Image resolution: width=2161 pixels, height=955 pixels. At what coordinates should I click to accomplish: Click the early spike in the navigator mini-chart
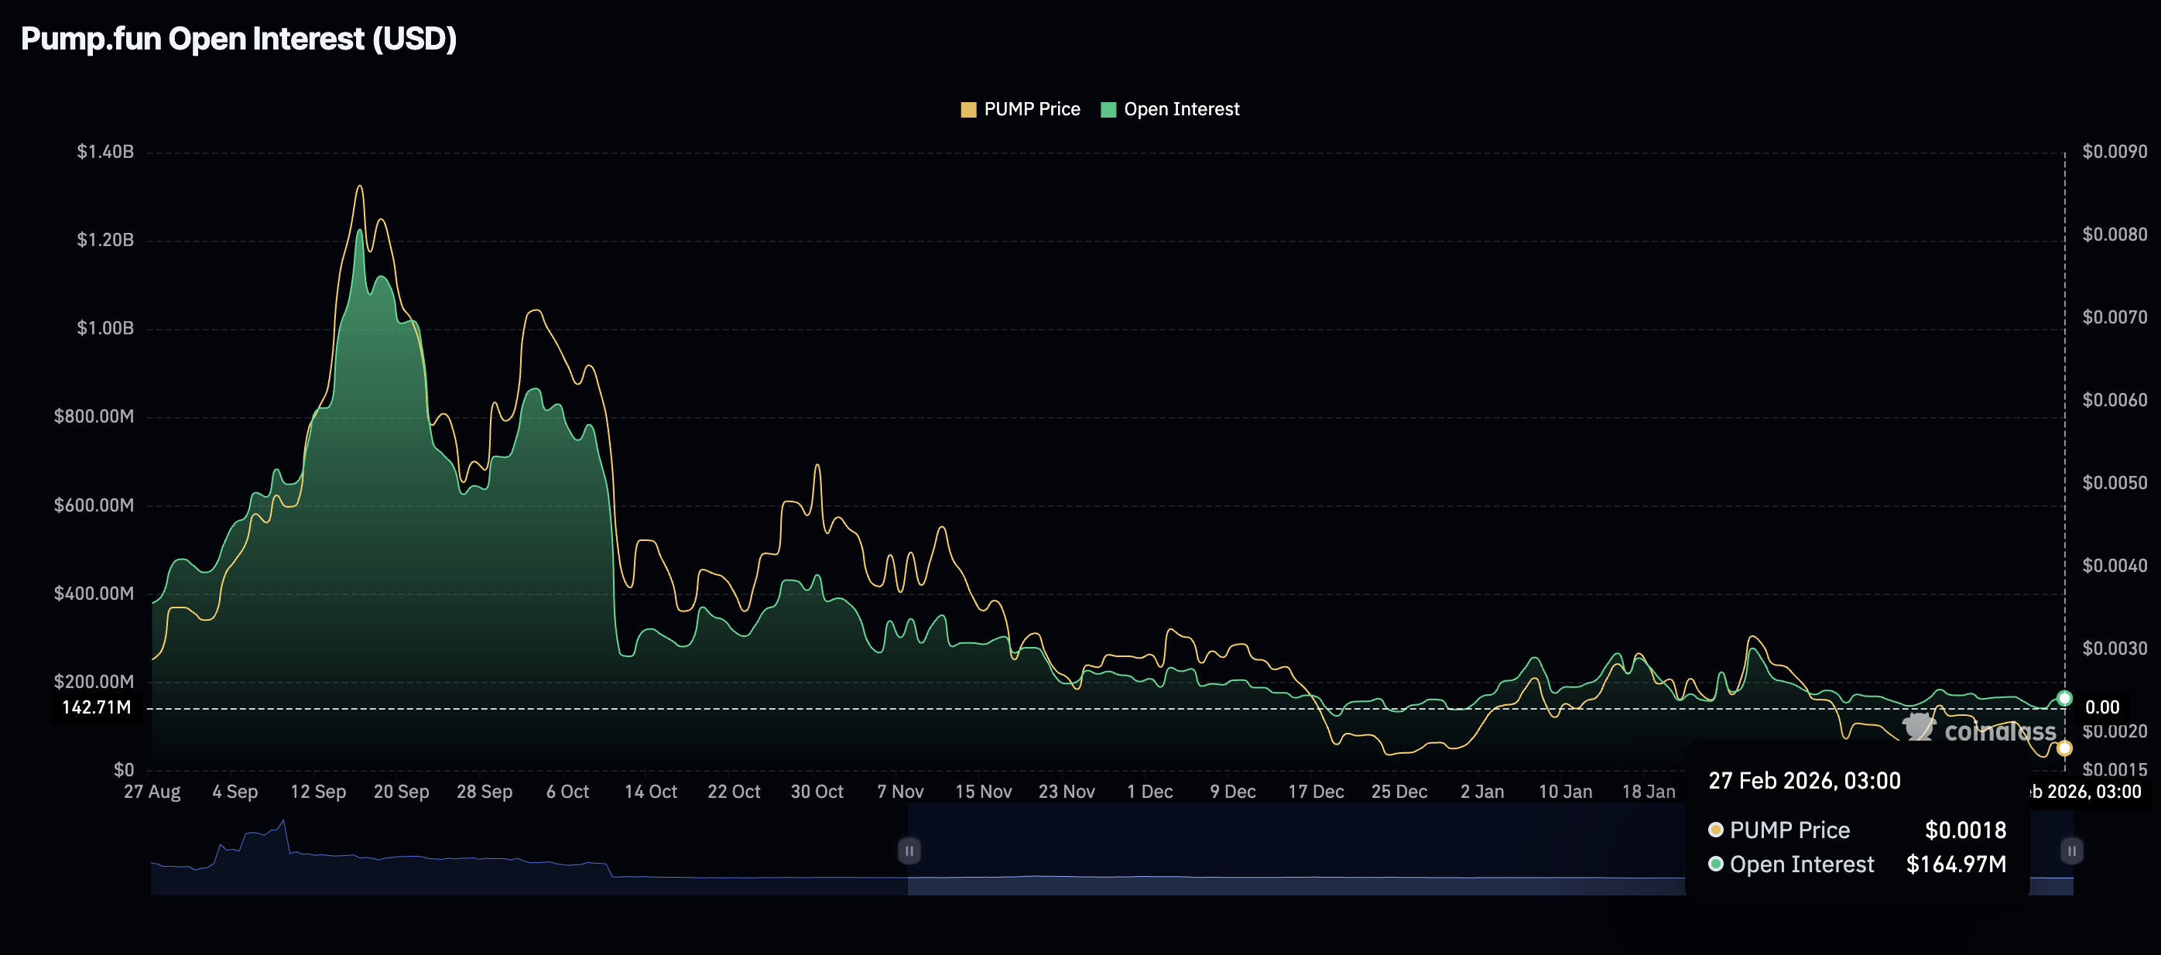282,827
